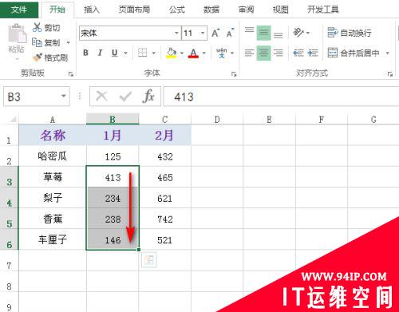The height and width of the screenshot is (312, 399).
Task: Open clipboard group dialog launcher
Action: coord(71,74)
